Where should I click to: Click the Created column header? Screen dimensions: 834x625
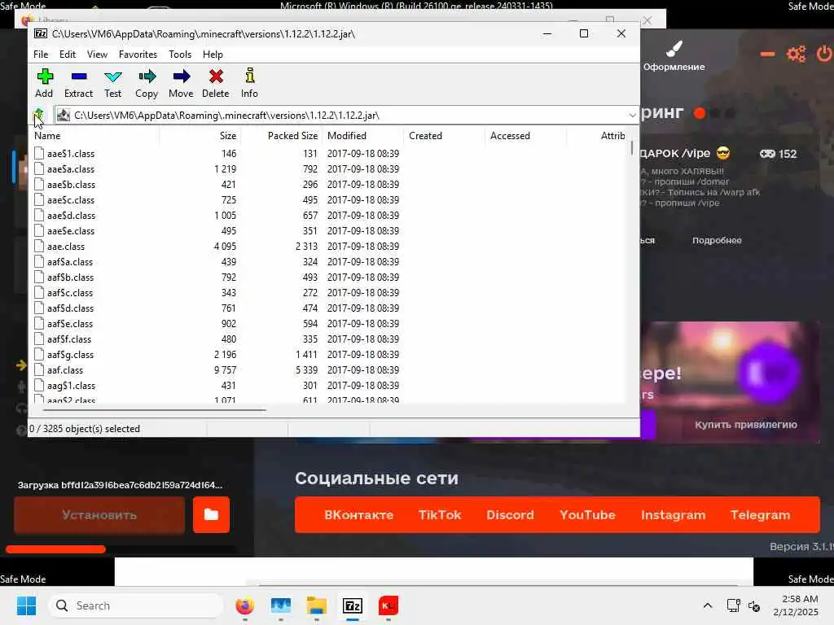click(444, 136)
